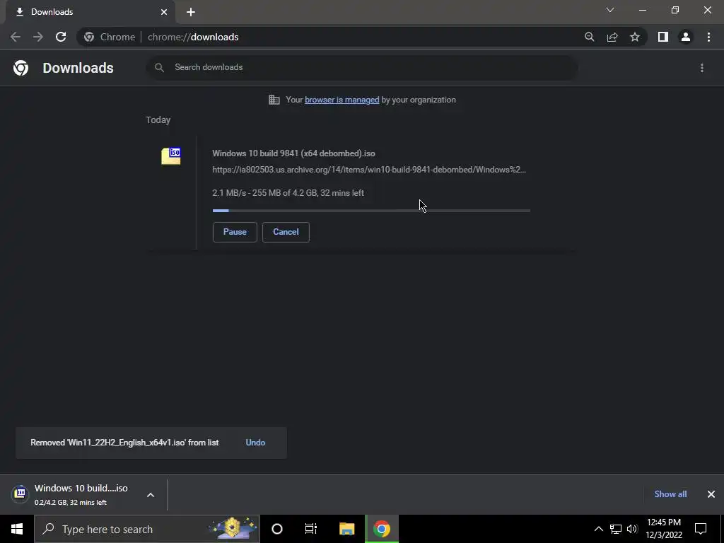Click the 0.2/4.2 GB shelf status text
The height and width of the screenshot is (543, 724).
click(x=71, y=503)
